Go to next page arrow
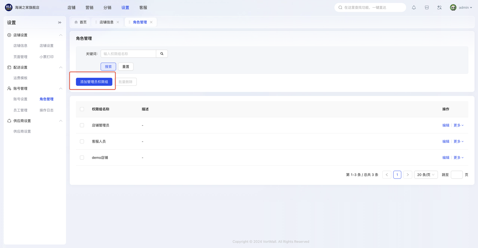 pos(407,175)
